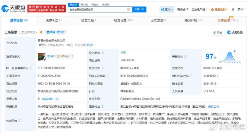Select the 人员规模 value 小于50人

(x=209, y=91)
